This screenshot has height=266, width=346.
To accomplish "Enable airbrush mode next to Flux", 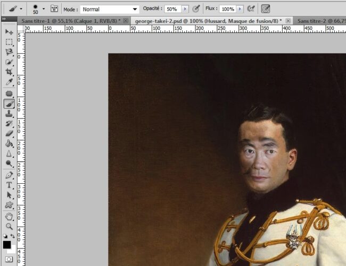I will 251,9.
